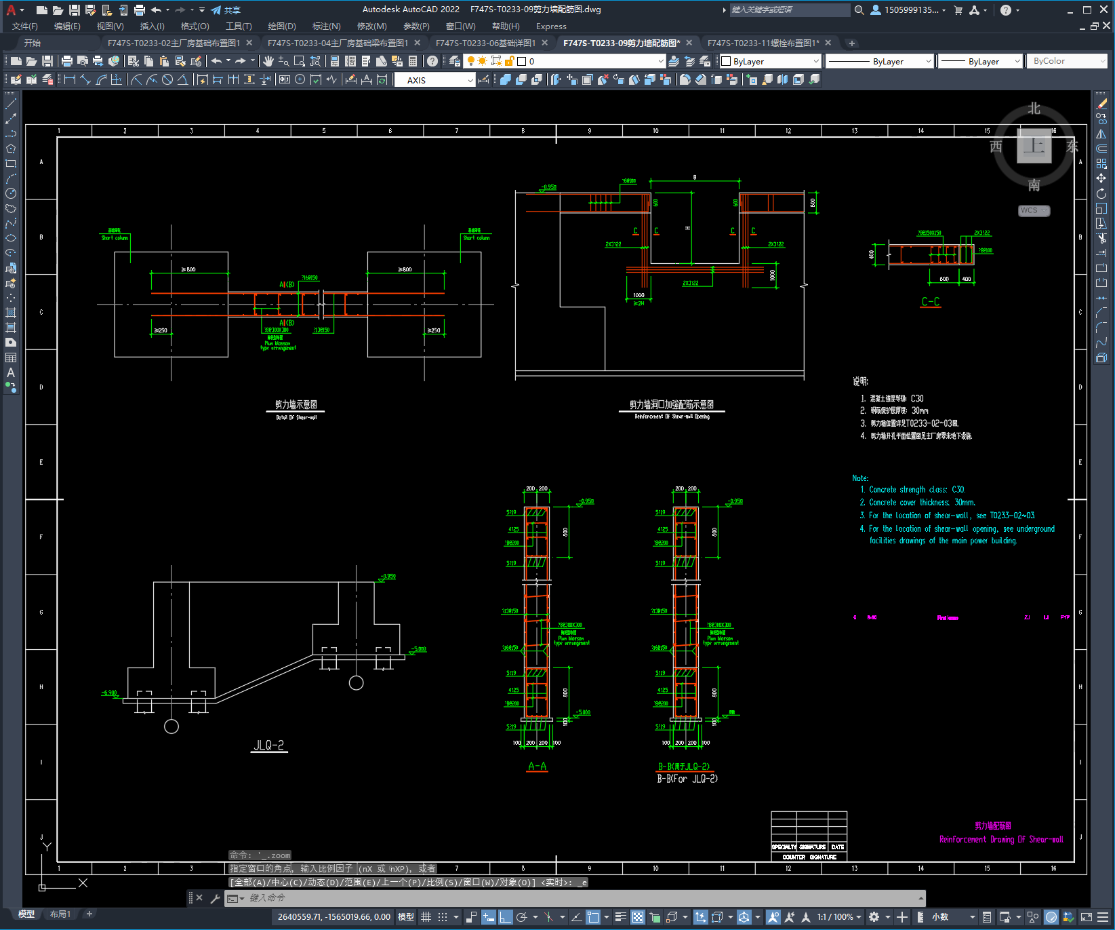The height and width of the screenshot is (930, 1115).
Task: Click the Undo arrow icon
Action: [x=216, y=61]
